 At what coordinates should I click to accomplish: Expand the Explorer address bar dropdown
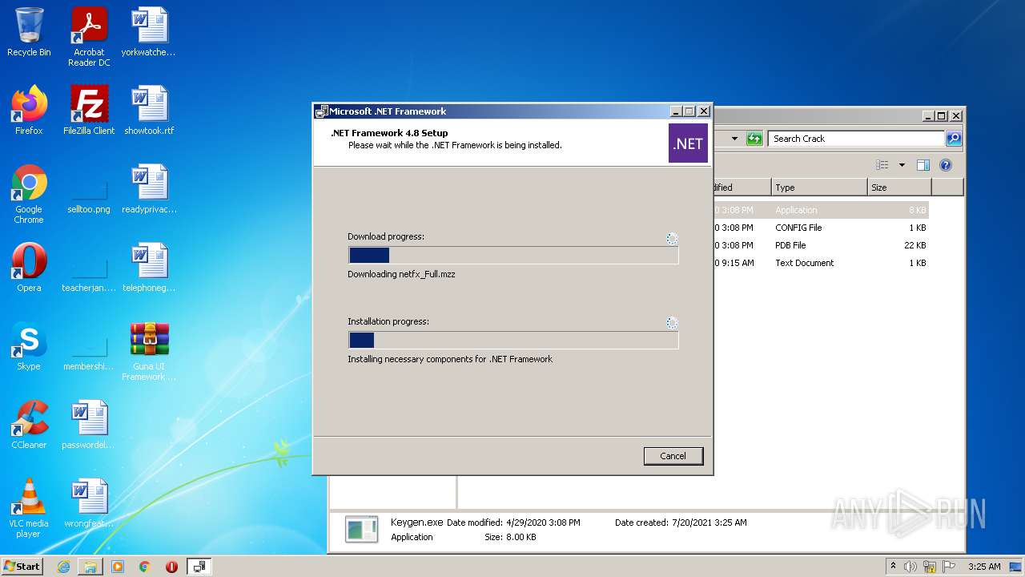734,139
